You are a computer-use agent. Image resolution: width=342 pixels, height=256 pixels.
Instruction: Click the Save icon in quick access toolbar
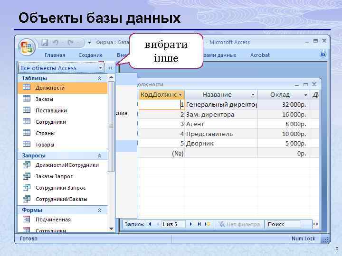tap(45, 43)
